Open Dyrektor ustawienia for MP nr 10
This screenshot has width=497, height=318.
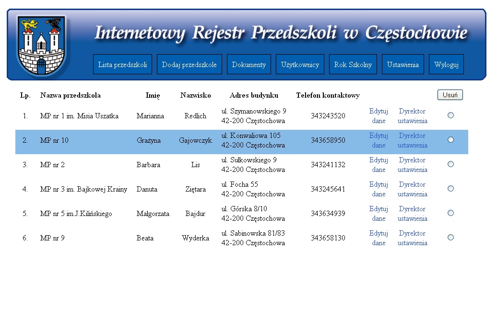412,140
